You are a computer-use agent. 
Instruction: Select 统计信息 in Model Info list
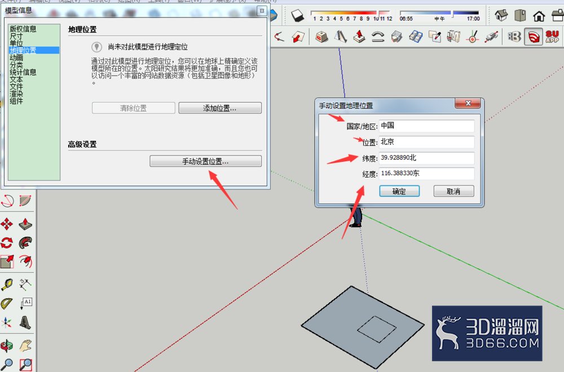(x=23, y=72)
